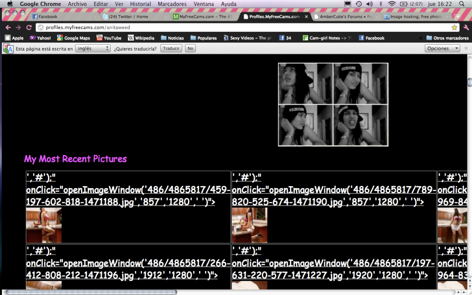The image size is (472, 295).
Task: Open the link ending 1471190.jpg
Action: pos(334,189)
